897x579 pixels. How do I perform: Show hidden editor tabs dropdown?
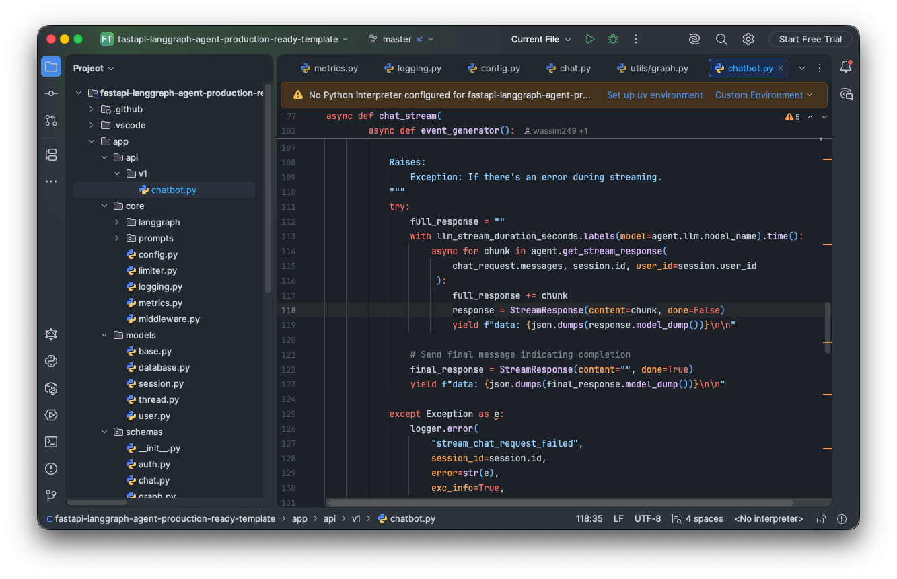click(802, 68)
